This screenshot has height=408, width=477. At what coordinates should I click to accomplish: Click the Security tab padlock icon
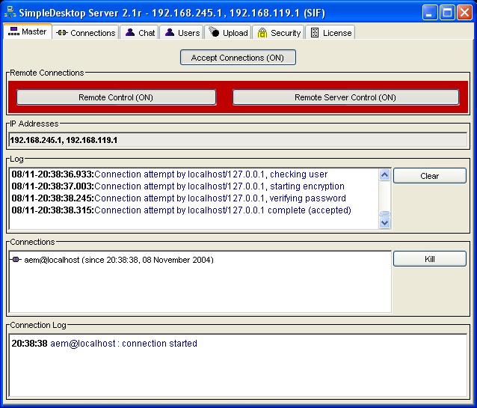click(262, 33)
